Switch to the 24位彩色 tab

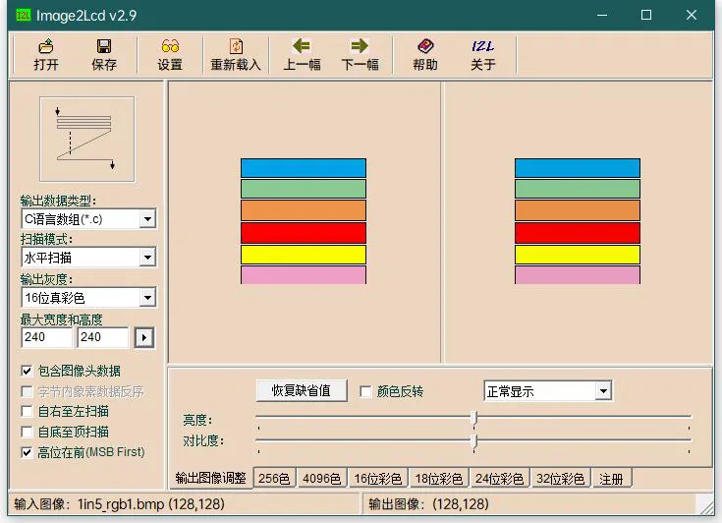[x=500, y=479]
